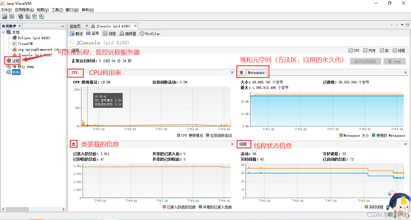Viewport: 411px width, 220px height.
Task: Select Eclipse (pid 8436) in the tree
Action: 34,38
